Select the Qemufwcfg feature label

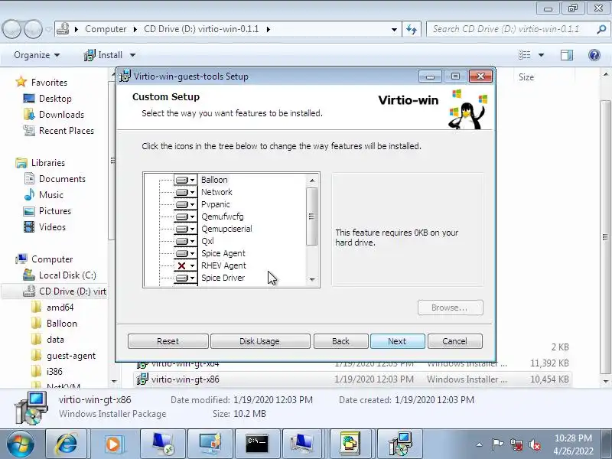[223, 216]
